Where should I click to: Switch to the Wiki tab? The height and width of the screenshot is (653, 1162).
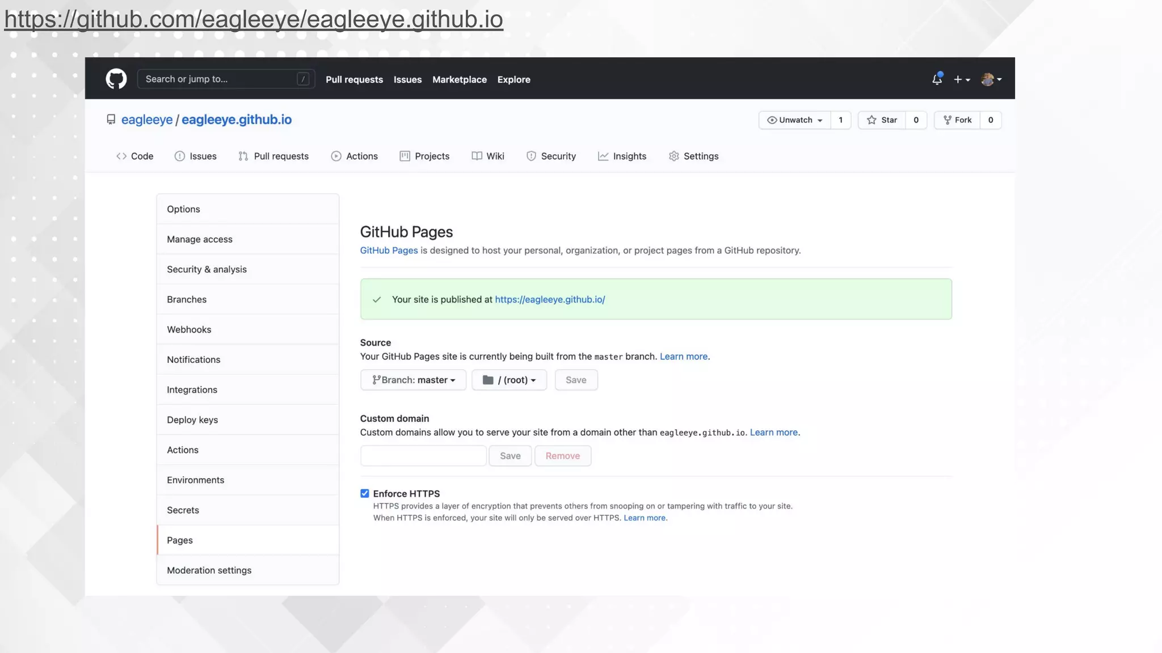pos(488,156)
